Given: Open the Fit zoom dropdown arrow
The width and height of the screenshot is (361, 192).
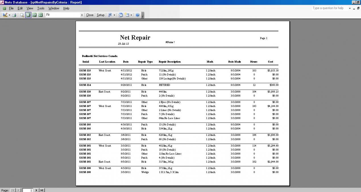Looking at the screenshot, I should (82, 15).
